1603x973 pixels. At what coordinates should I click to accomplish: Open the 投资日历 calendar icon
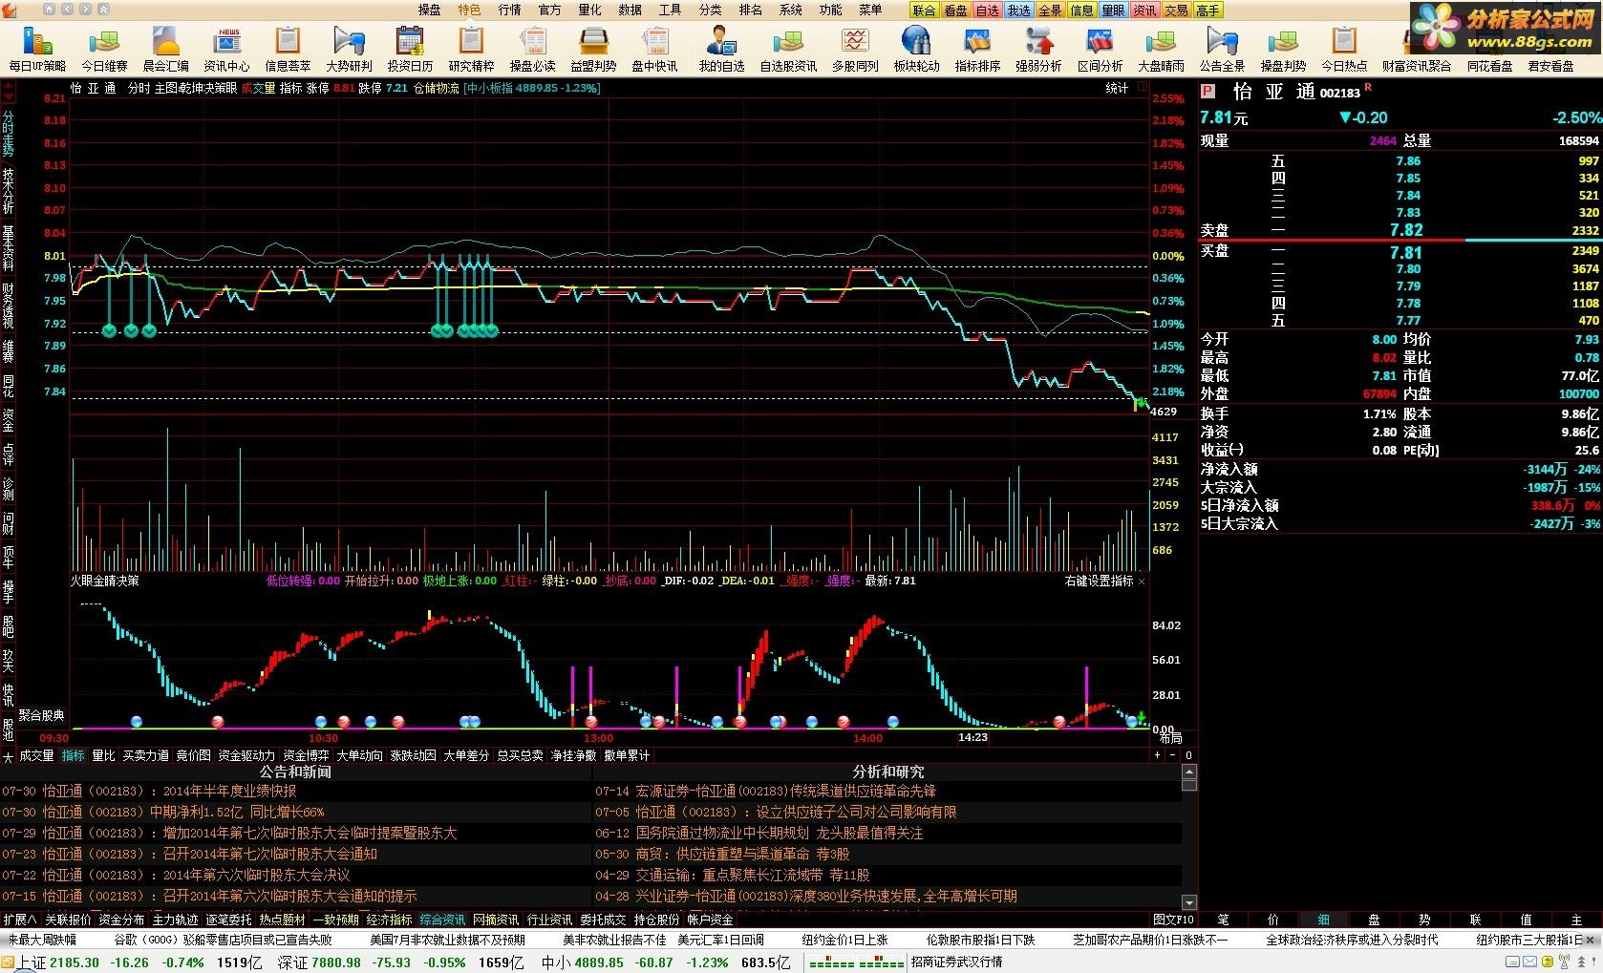click(410, 49)
